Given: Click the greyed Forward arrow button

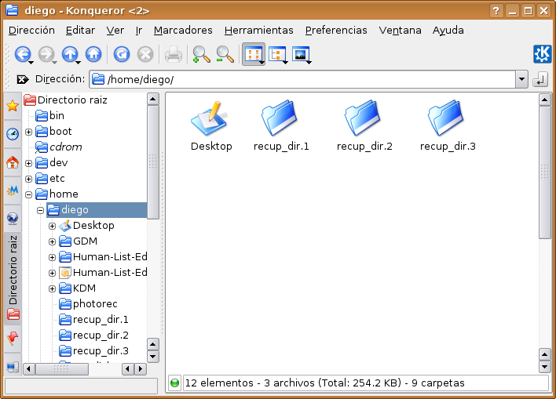Looking at the screenshot, I should [46, 54].
